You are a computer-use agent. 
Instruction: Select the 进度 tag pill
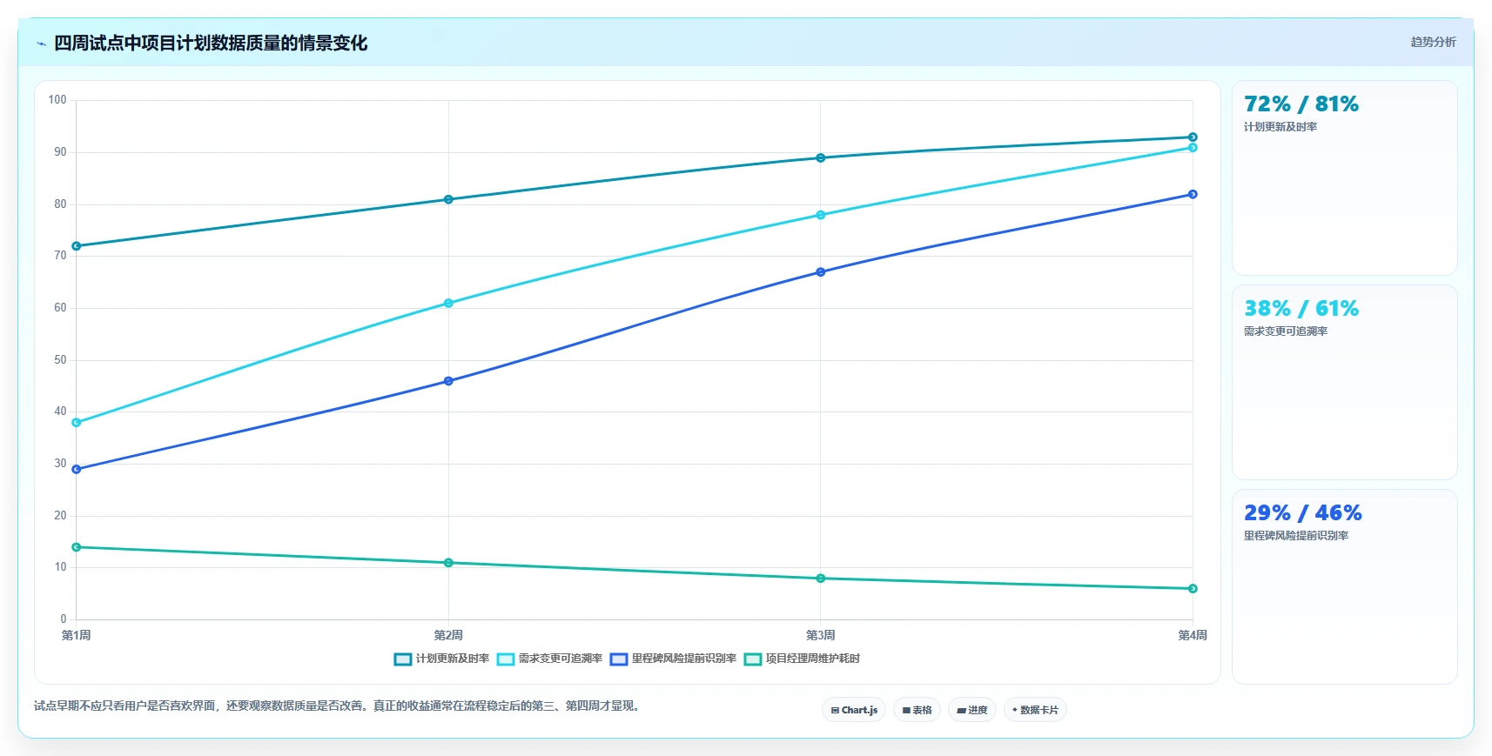coord(972,710)
